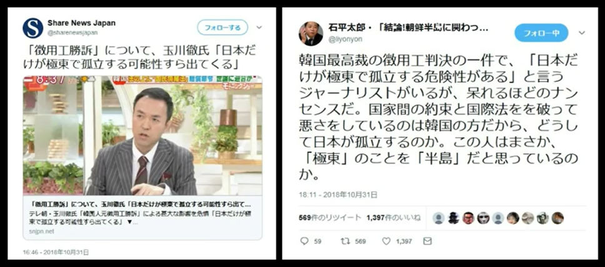View the 1,397件のいいね list

(x=393, y=218)
